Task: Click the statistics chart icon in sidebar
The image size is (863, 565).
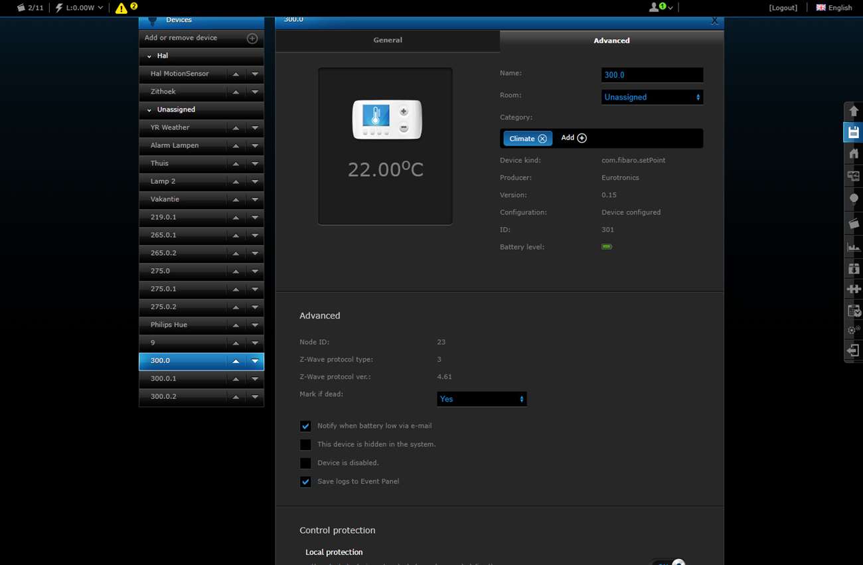Action: [x=853, y=247]
